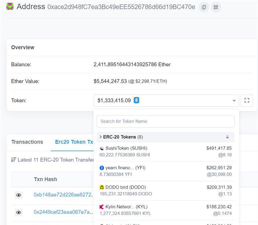Click the balance 2,411.89516443143925786 Ether
The image size is (258, 225).
click(x=132, y=64)
